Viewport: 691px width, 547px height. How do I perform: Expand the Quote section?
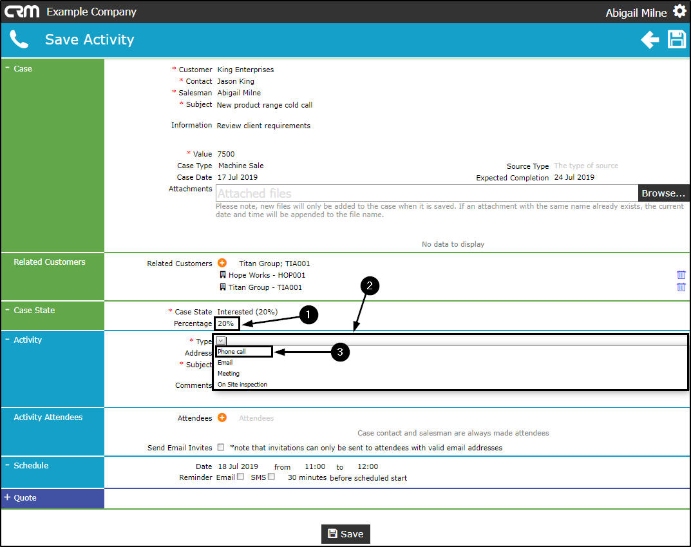pos(7,497)
